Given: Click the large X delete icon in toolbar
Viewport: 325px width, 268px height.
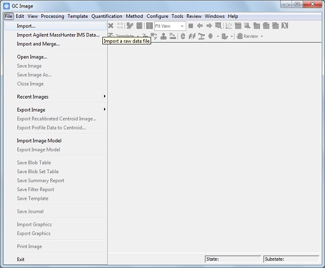Looking at the screenshot, I should 111,25.
